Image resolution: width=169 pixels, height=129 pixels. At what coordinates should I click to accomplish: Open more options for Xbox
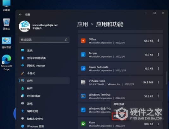point(158,124)
